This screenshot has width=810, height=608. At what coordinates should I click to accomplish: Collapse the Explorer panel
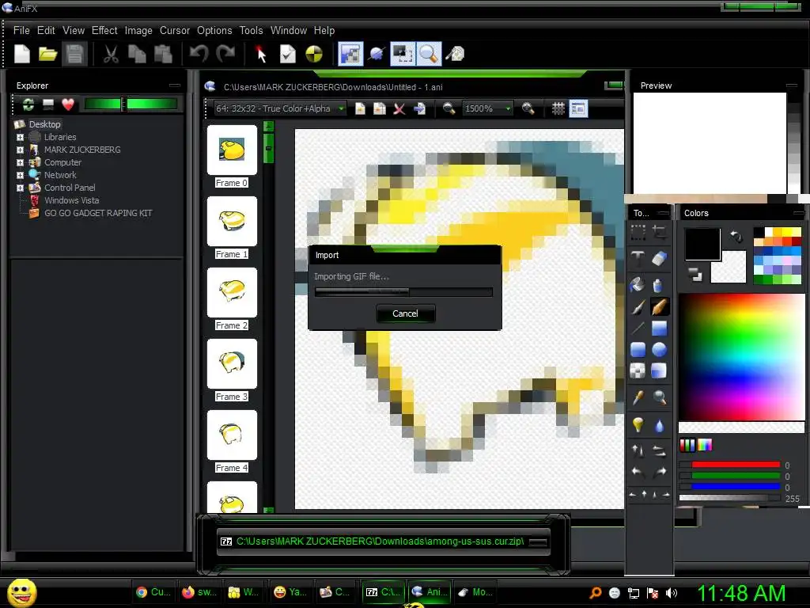coord(175,85)
